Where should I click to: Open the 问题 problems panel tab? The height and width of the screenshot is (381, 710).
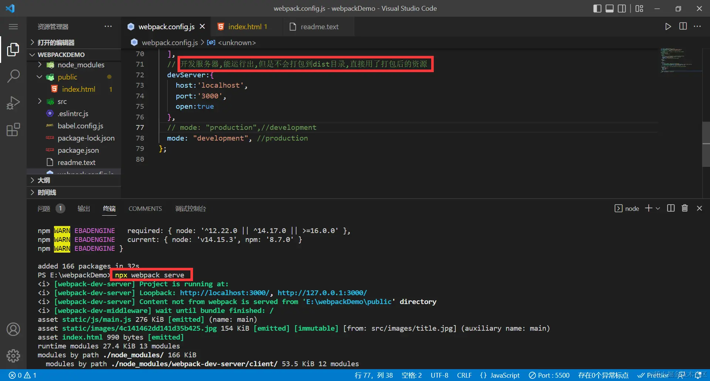[51, 209]
